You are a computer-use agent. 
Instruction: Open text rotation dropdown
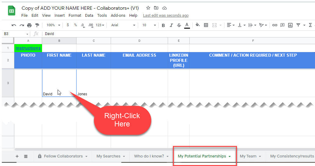[x=263, y=25]
